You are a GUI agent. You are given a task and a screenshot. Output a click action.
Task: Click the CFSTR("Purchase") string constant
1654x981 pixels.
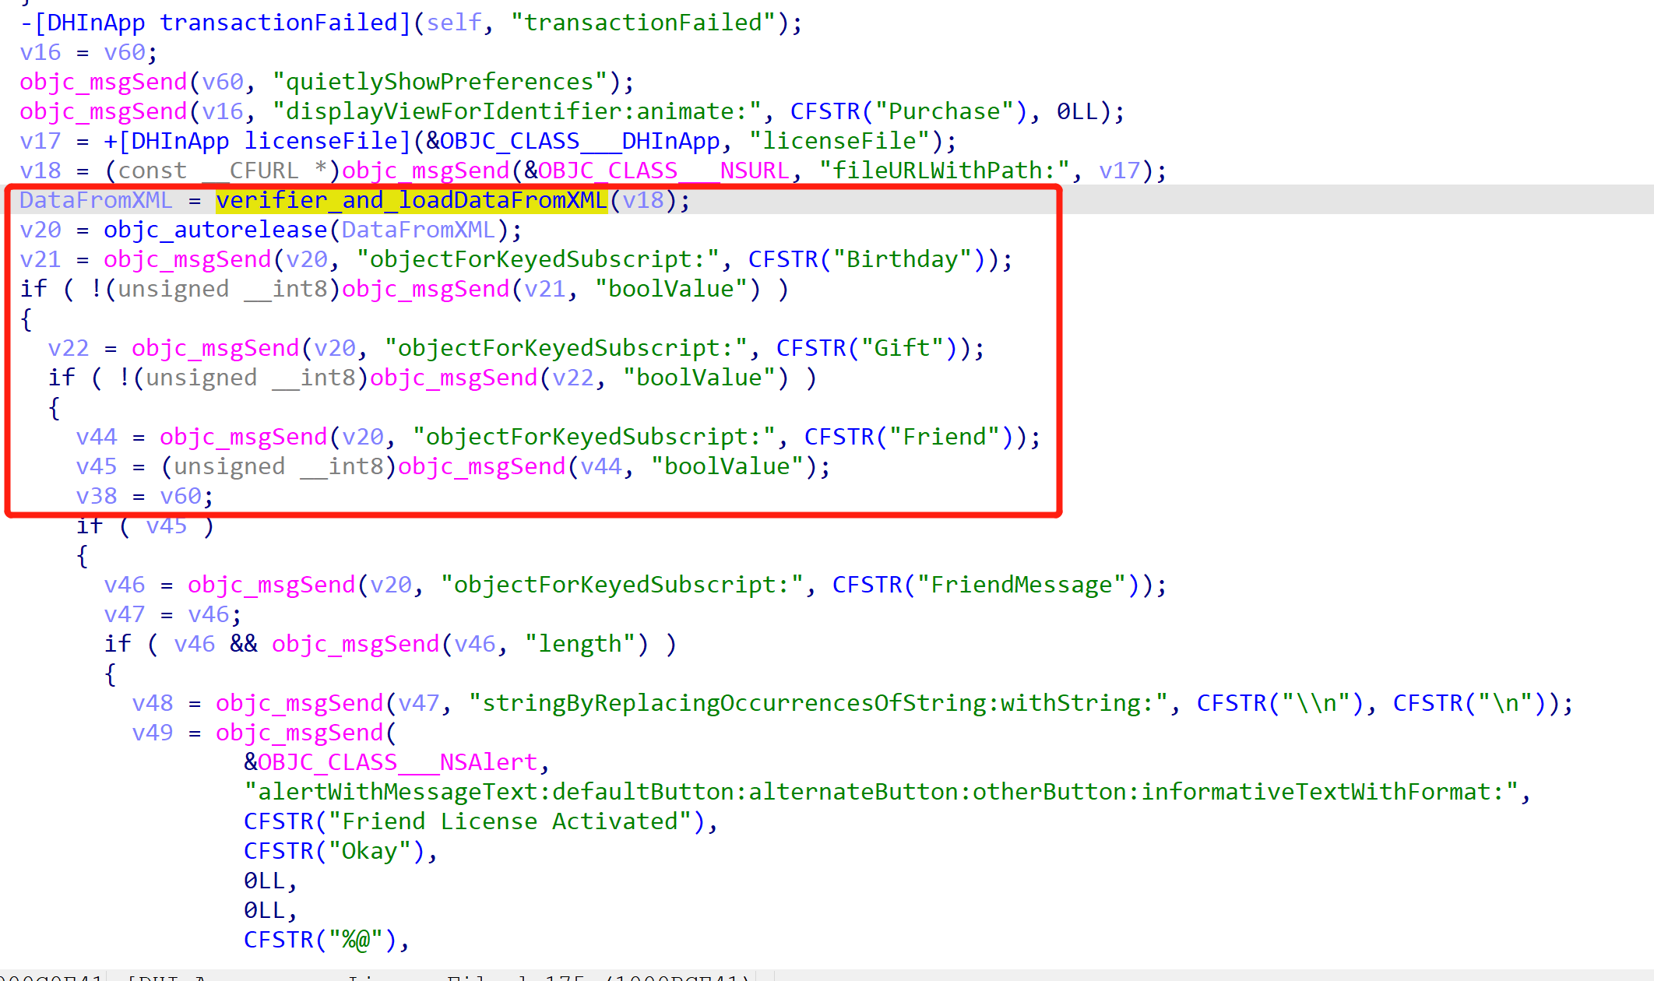point(908,111)
